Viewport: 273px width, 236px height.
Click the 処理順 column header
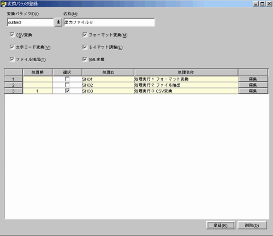pos(38,73)
